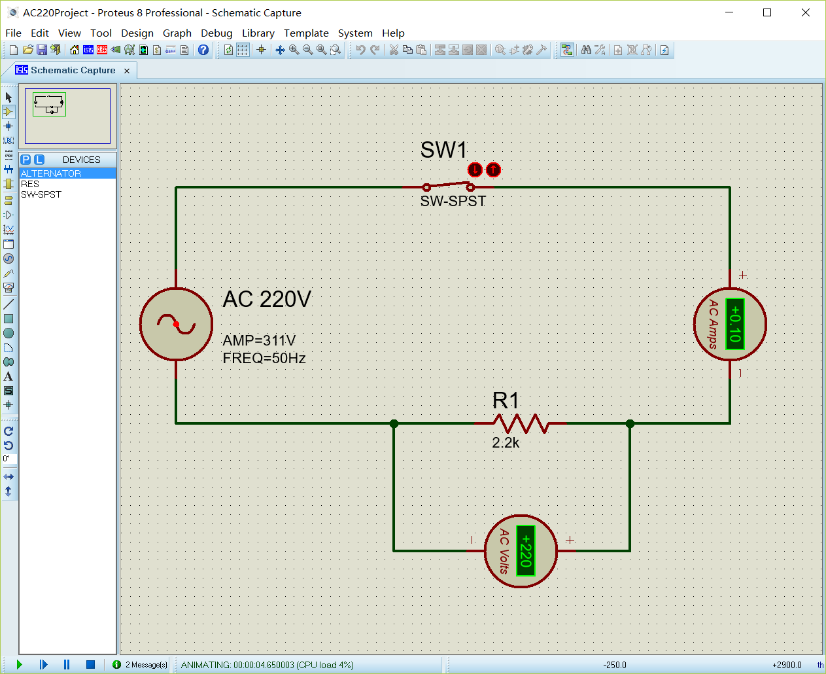Select the Generator mode tool

point(9,258)
